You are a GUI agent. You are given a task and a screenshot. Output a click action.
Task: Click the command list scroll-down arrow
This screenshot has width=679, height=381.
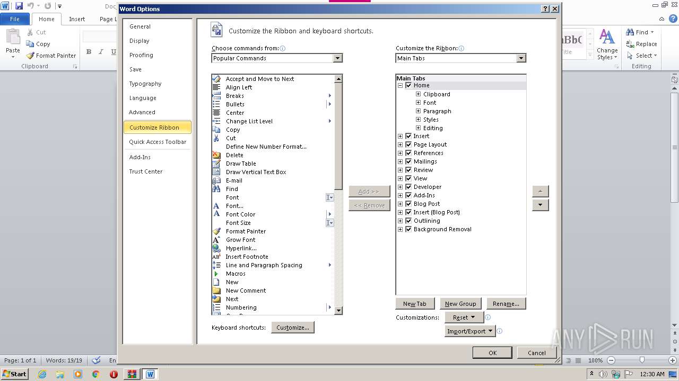338,311
